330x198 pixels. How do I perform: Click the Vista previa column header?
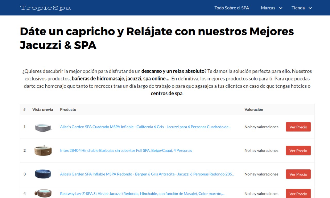pyautogui.click(x=43, y=110)
